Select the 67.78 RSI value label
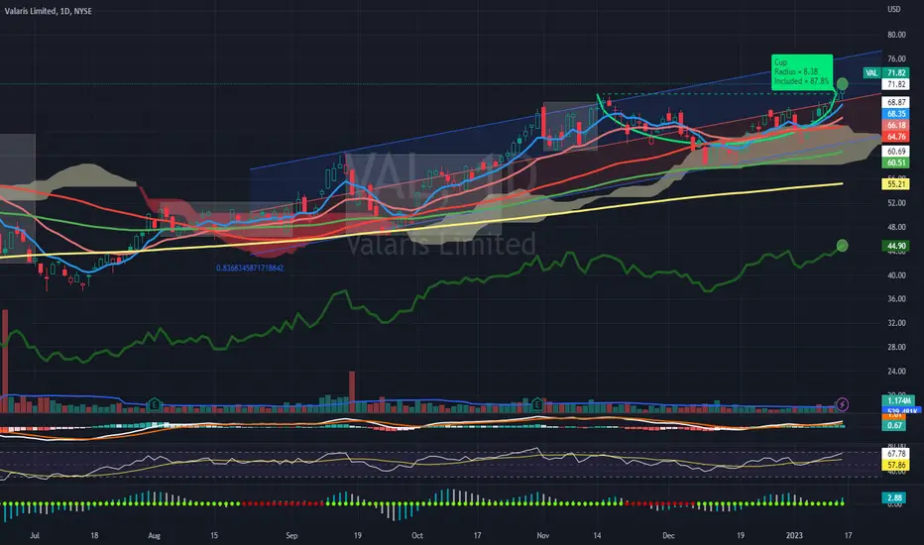The height and width of the screenshot is (545, 924). 896,454
